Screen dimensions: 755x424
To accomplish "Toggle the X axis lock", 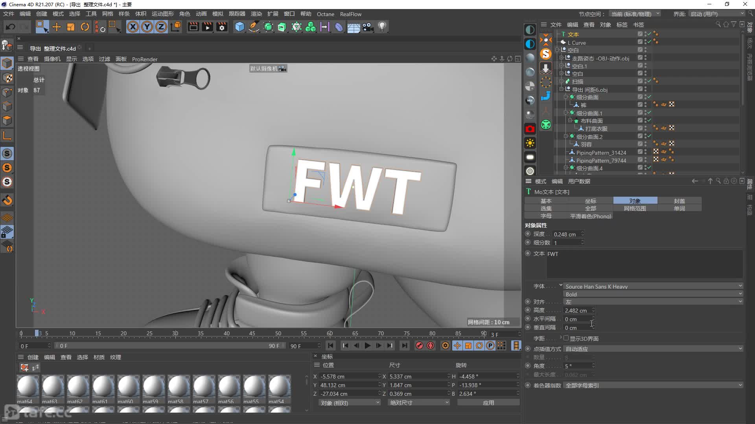I will [133, 27].
